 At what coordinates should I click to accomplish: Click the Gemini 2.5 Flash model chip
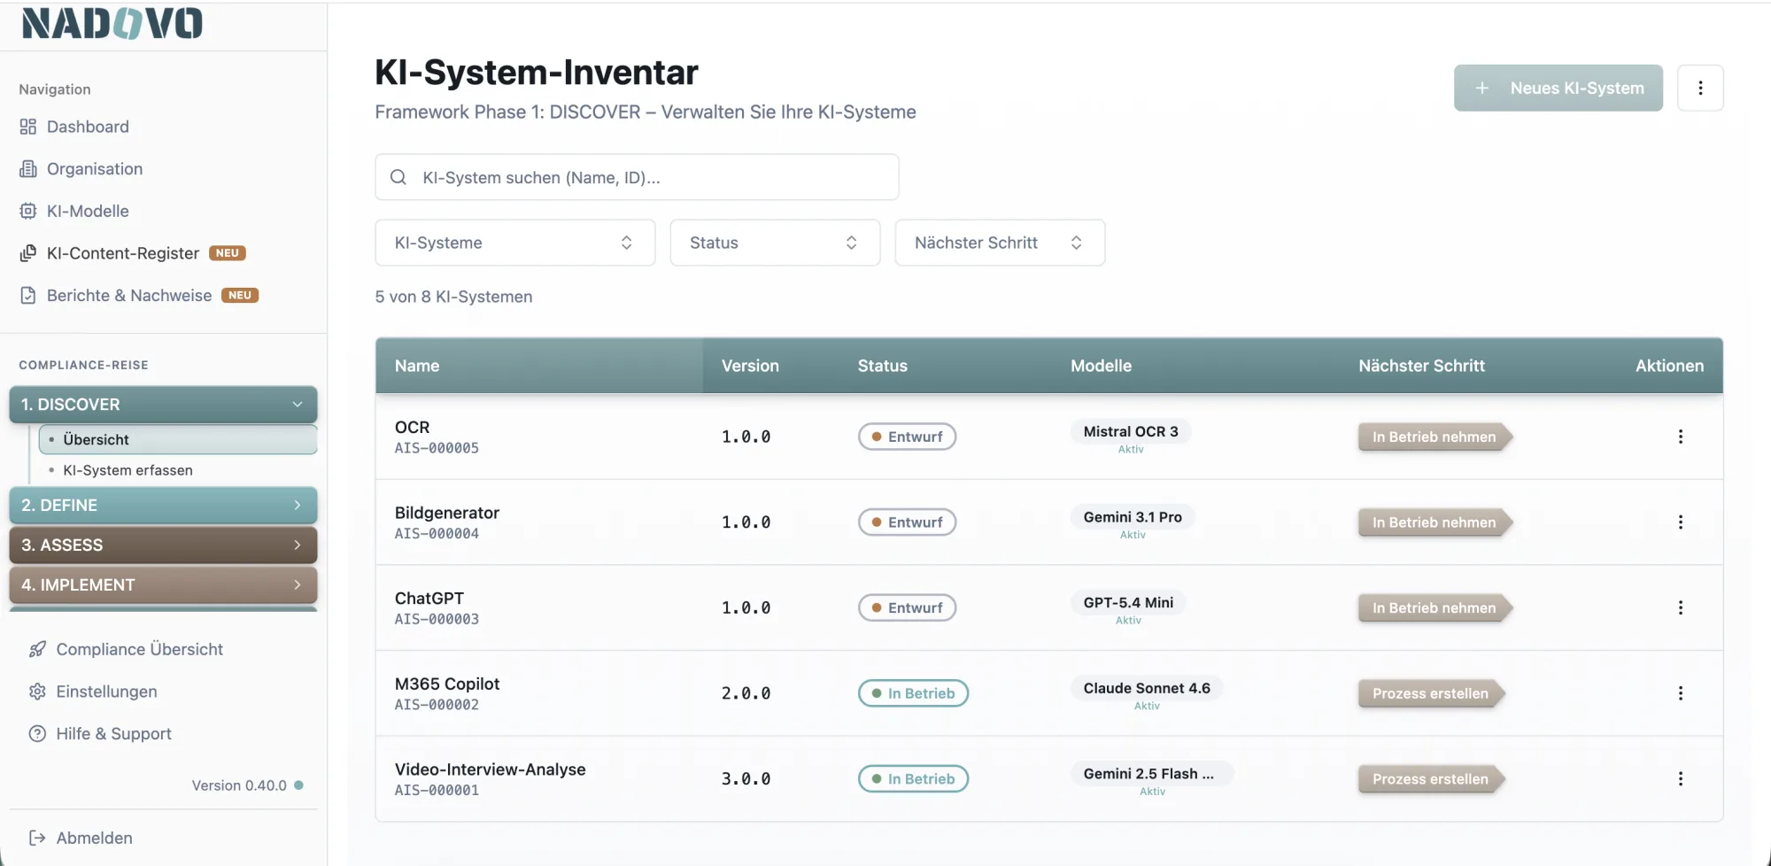tap(1152, 774)
